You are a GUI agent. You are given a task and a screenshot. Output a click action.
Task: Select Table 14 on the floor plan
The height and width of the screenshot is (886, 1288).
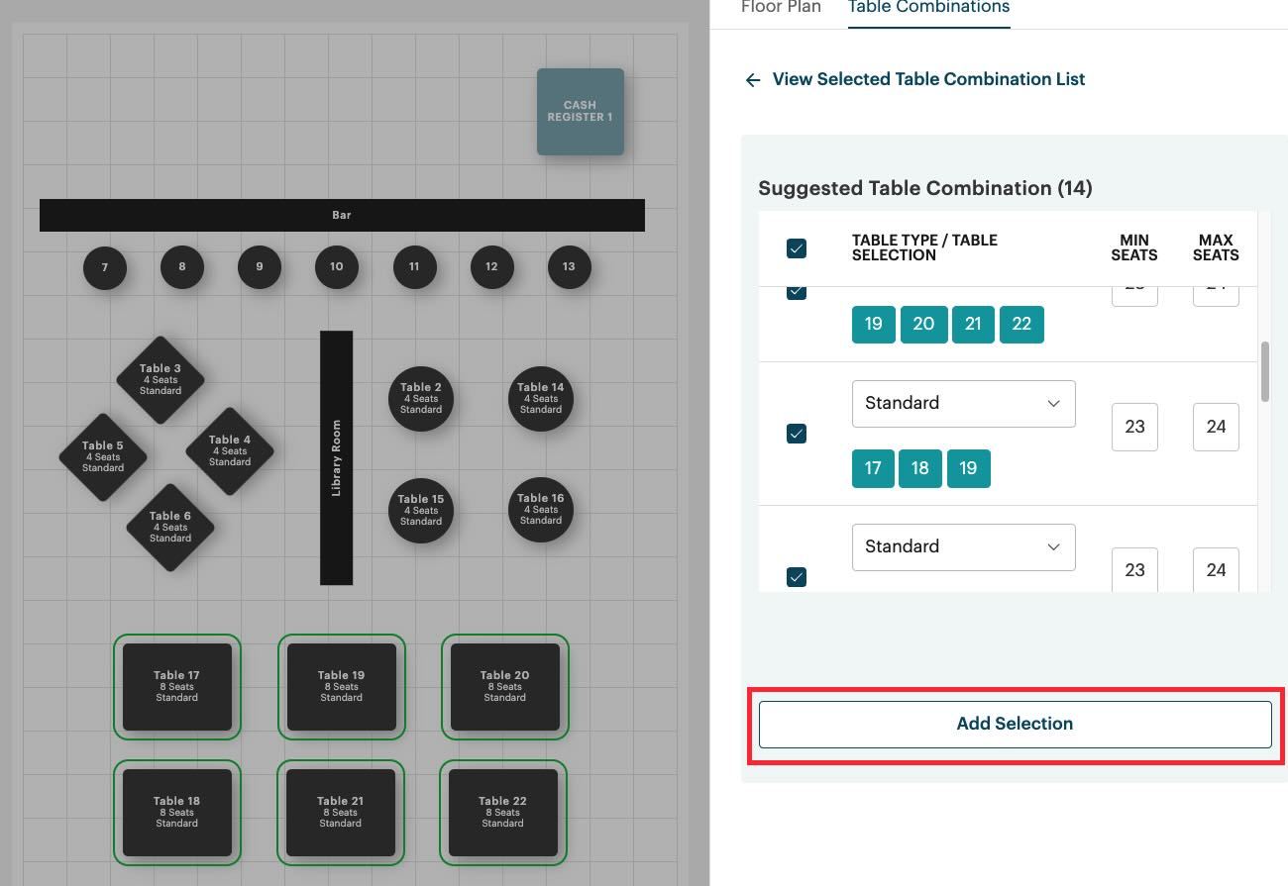point(540,399)
